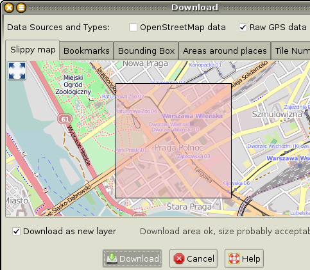Click the orange window close icon
This screenshot has width=310, height=270.
9,8
